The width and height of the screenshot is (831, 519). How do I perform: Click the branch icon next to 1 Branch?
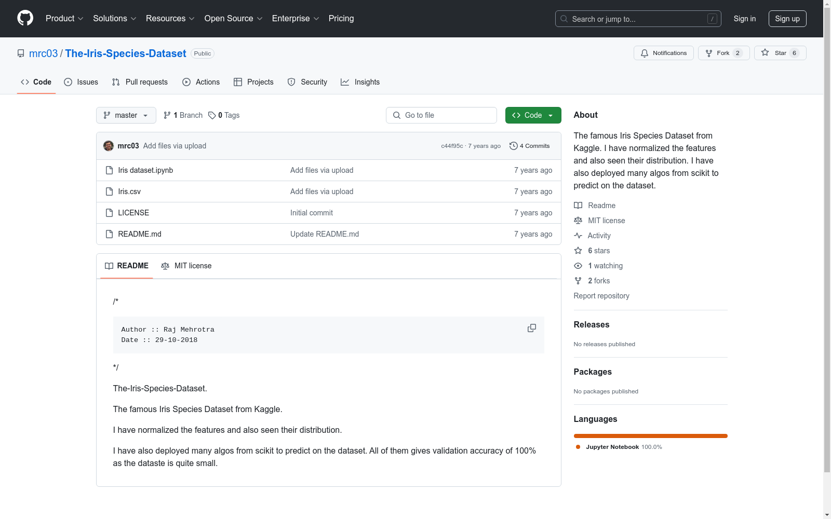[167, 115]
